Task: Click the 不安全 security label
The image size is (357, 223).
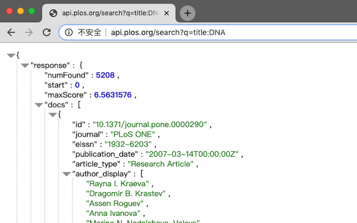Action: tap(89, 32)
